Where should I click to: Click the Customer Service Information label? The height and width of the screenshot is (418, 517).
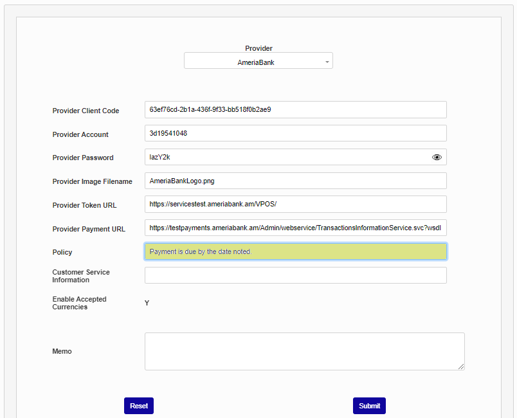click(x=80, y=276)
